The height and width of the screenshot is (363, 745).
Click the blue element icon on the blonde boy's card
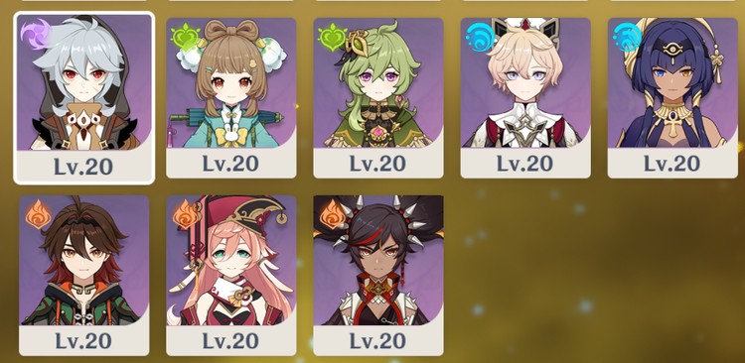coord(480,37)
